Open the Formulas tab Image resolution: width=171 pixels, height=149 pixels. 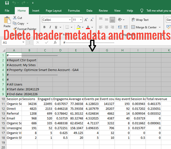[x=74, y=11]
